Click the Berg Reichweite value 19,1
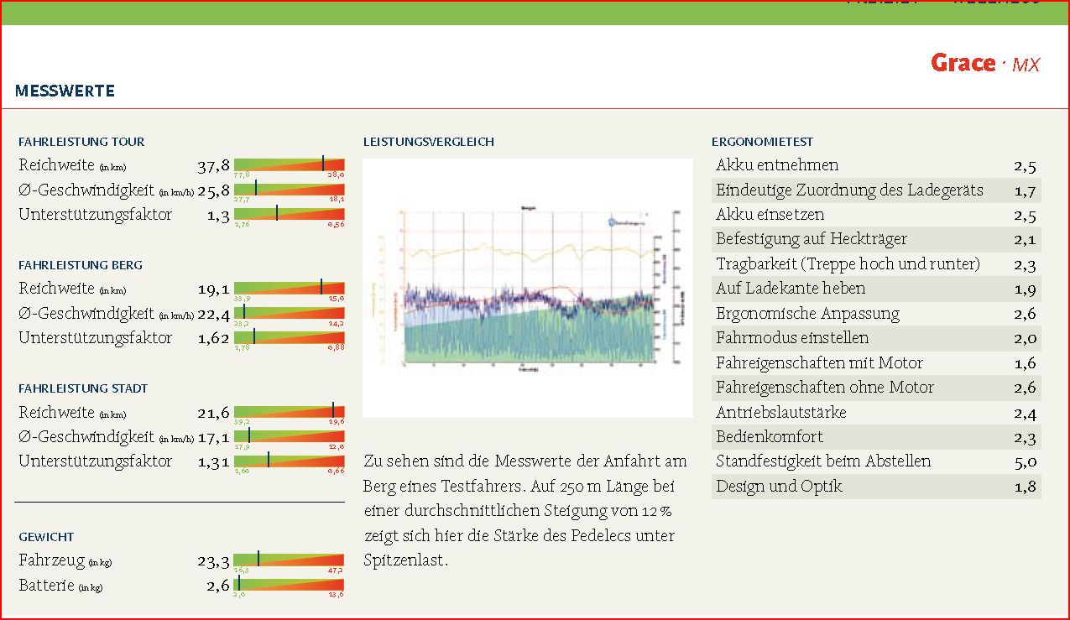The image size is (1070, 620). coord(214,289)
